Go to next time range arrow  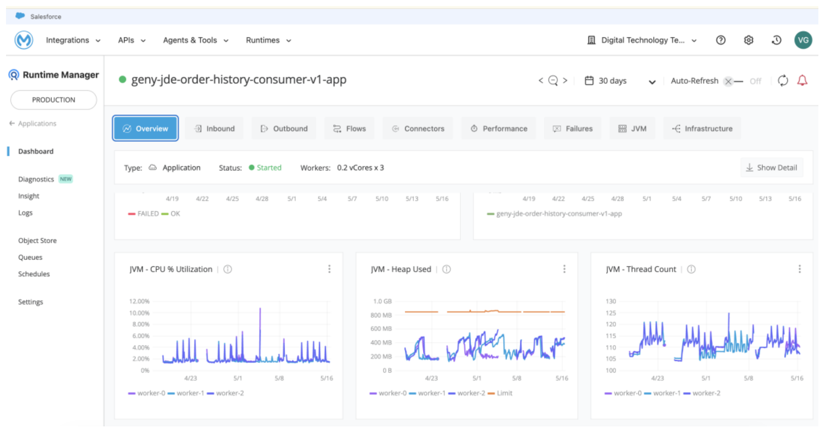click(x=565, y=81)
